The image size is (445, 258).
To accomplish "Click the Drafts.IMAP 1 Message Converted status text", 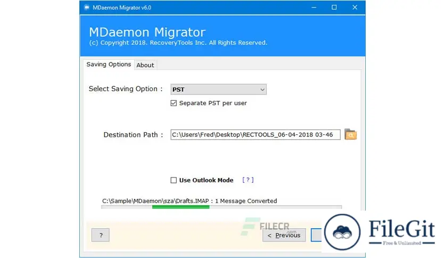I will (189, 201).
